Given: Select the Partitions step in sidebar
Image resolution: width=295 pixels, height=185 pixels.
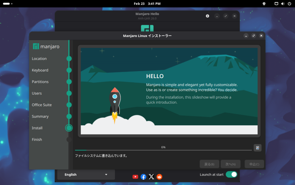Looking at the screenshot, I should pos(40,82).
